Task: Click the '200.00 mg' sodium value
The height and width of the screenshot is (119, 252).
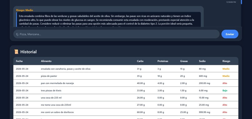Action: [204, 83]
